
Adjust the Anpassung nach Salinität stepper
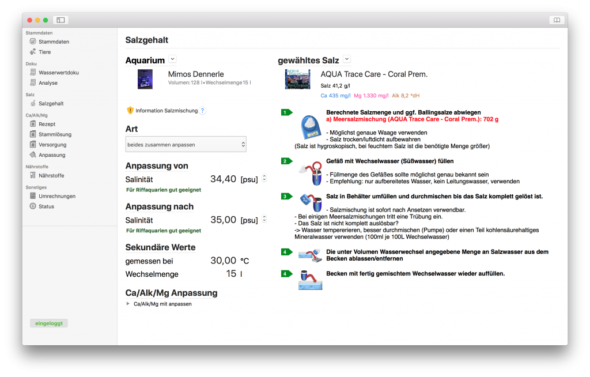(264, 219)
